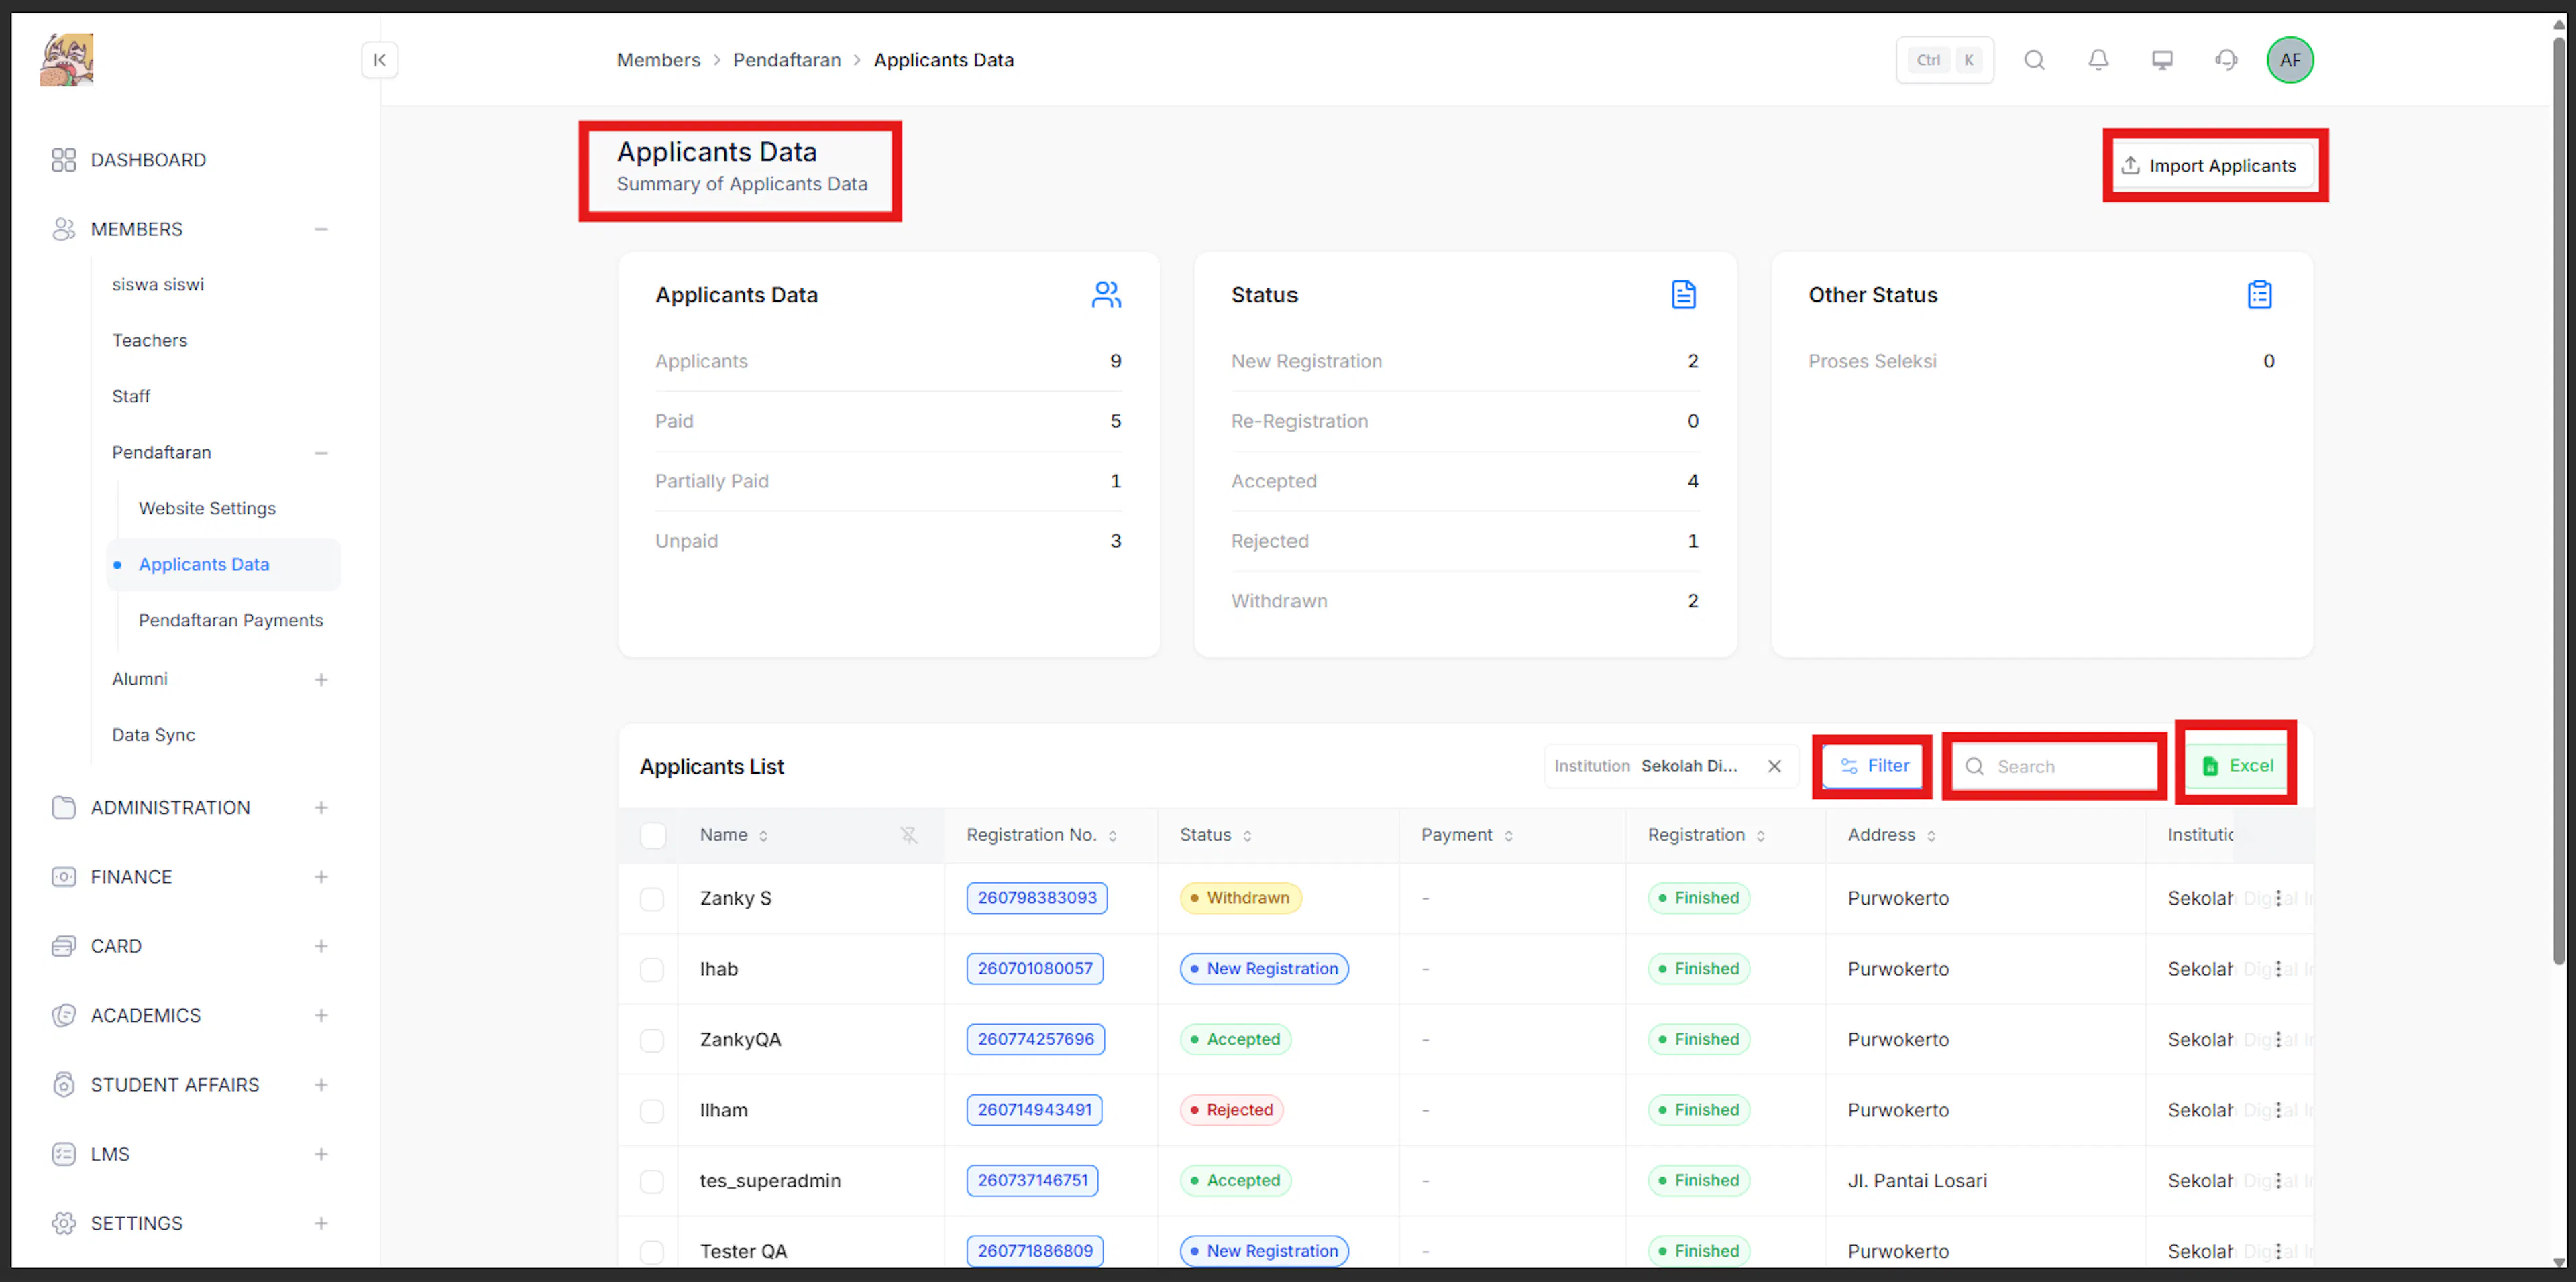Open the search magnifier icon in header
2576x1282 pixels.
coord(2034,60)
